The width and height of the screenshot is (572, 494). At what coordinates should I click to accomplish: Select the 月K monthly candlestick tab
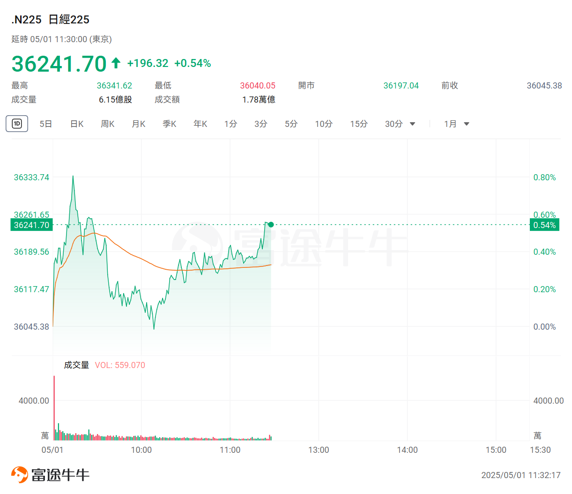(x=139, y=124)
